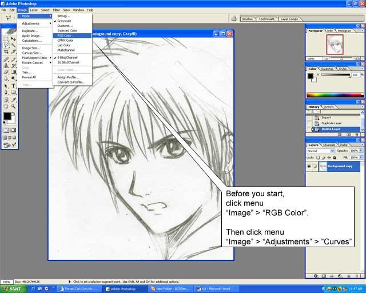Toggle Lock all option
366x293 pixels.
coord(335,158)
